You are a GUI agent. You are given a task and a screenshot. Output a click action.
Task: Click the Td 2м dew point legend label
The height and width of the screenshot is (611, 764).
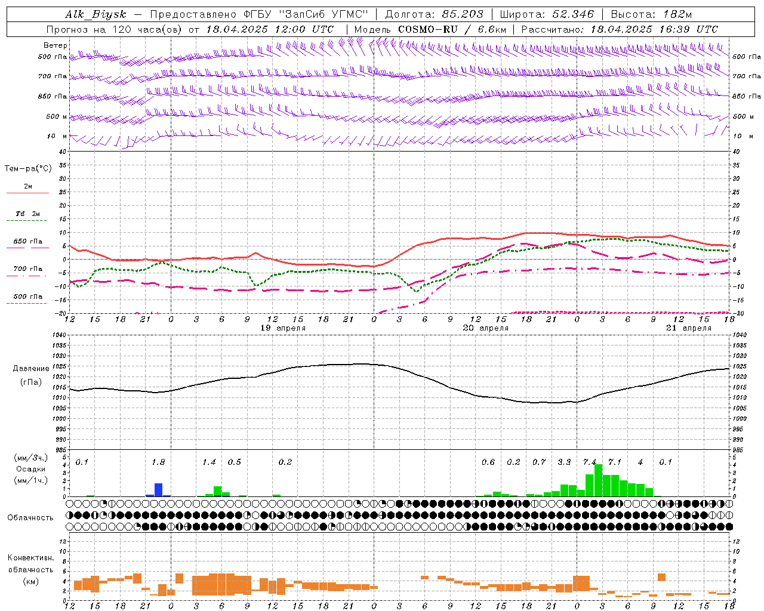(x=28, y=214)
